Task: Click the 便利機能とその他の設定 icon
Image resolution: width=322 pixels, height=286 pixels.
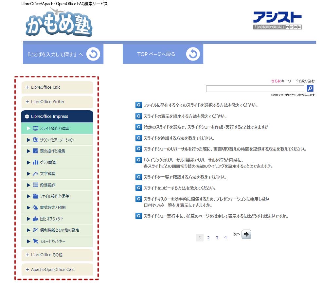Action: coord(35,230)
